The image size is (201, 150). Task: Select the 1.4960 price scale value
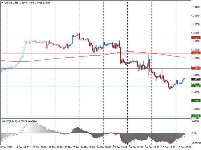tap(196, 75)
